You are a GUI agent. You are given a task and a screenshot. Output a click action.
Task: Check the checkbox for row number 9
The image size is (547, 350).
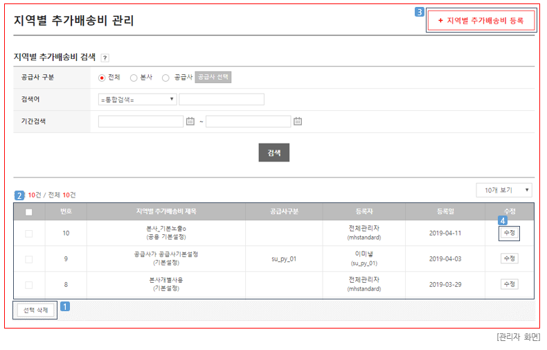pos(28,259)
